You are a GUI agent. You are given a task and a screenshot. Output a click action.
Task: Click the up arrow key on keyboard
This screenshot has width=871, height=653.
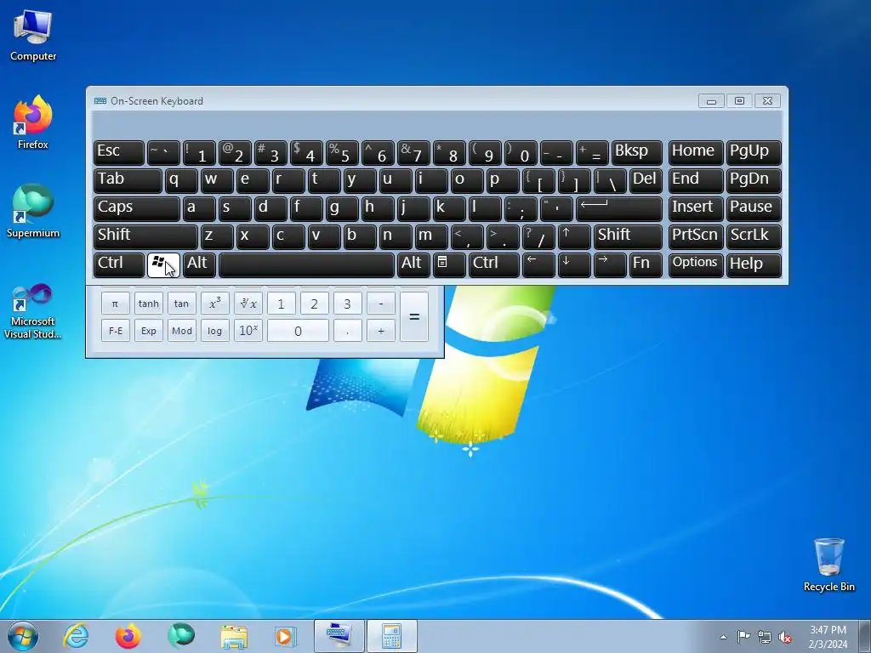tap(574, 237)
